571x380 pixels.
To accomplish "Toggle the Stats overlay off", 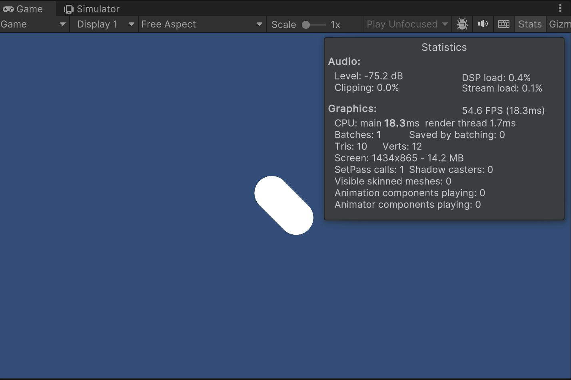I will tap(529, 24).
